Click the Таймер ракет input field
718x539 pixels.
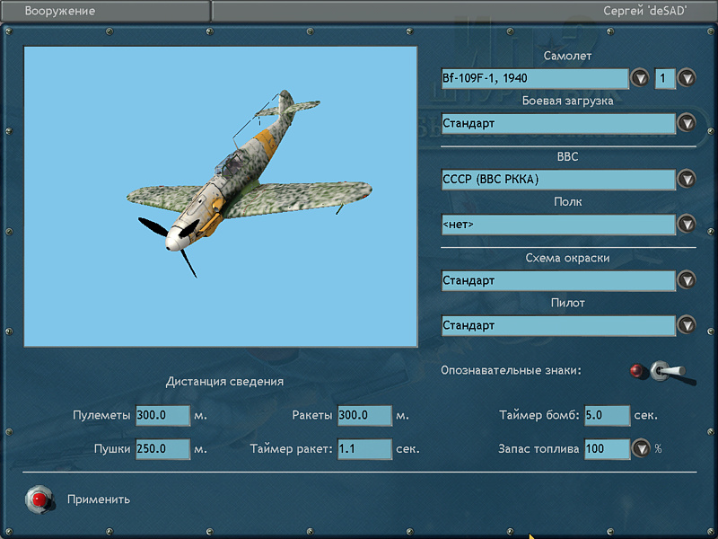click(364, 448)
